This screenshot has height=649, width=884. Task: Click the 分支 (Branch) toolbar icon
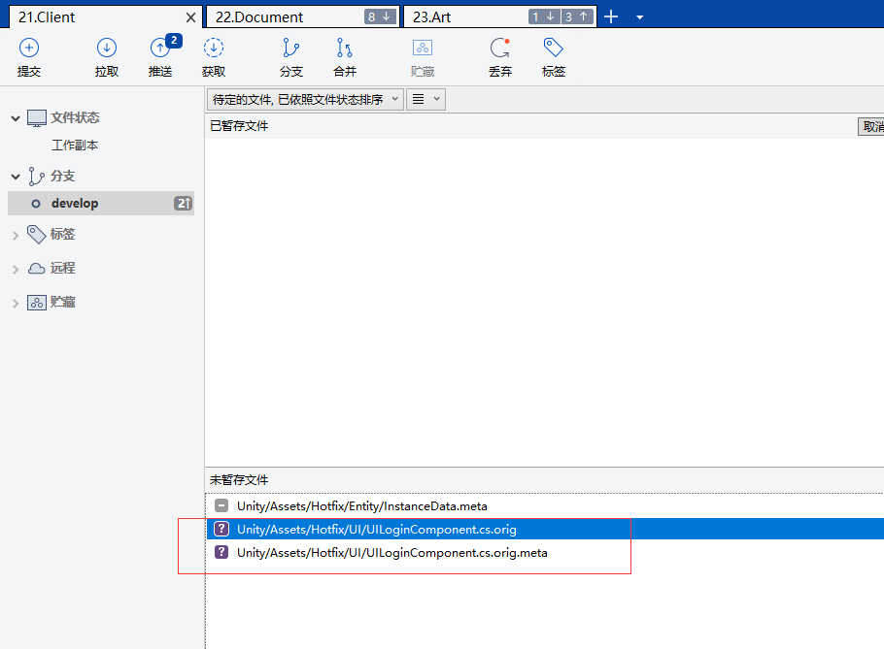(290, 49)
